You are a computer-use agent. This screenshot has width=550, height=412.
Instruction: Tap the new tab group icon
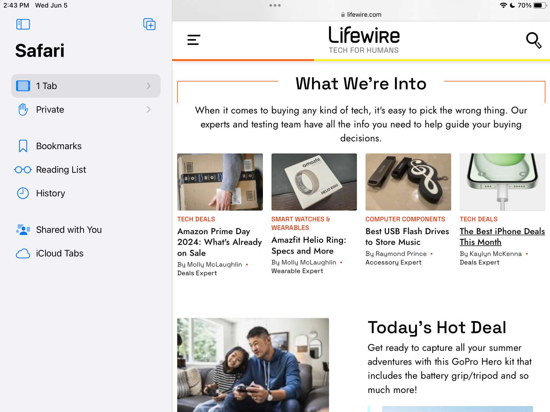tap(149, 25)
